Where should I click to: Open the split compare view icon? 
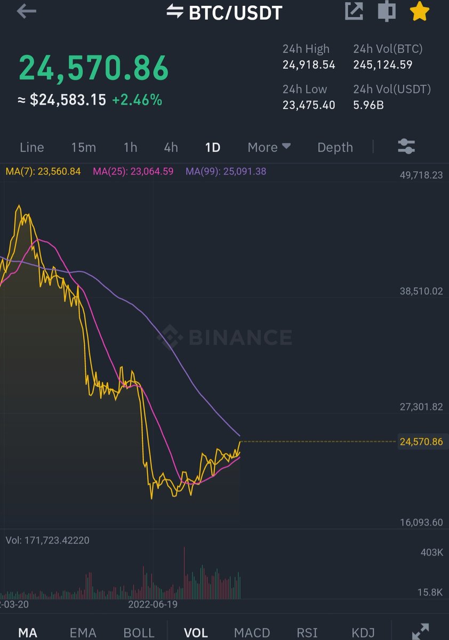[x=387, y=11]
